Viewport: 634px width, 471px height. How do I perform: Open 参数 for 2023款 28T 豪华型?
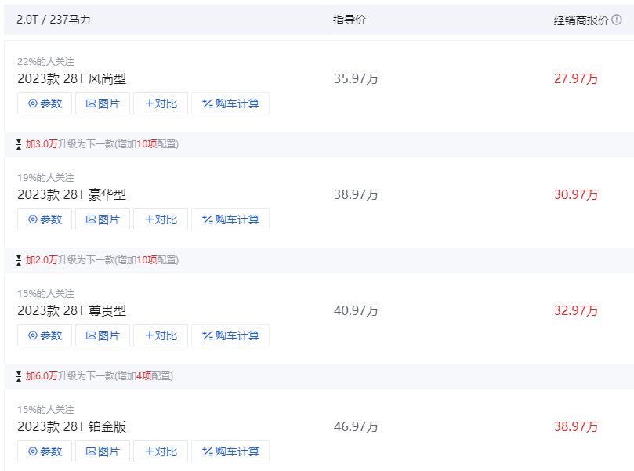click(45, 219)
